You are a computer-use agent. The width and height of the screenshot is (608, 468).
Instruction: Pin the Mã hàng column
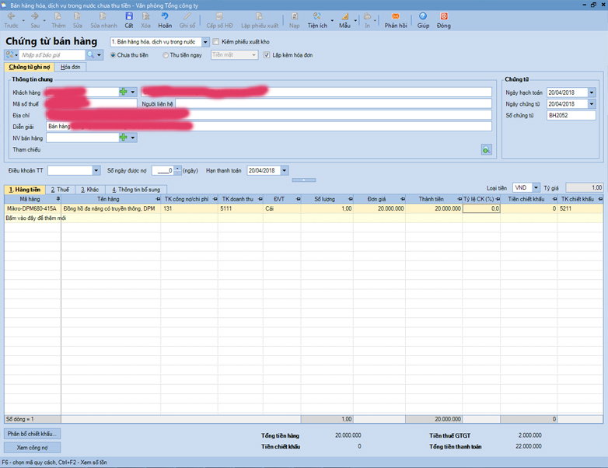pyautogui.click(x=58, y=199)
